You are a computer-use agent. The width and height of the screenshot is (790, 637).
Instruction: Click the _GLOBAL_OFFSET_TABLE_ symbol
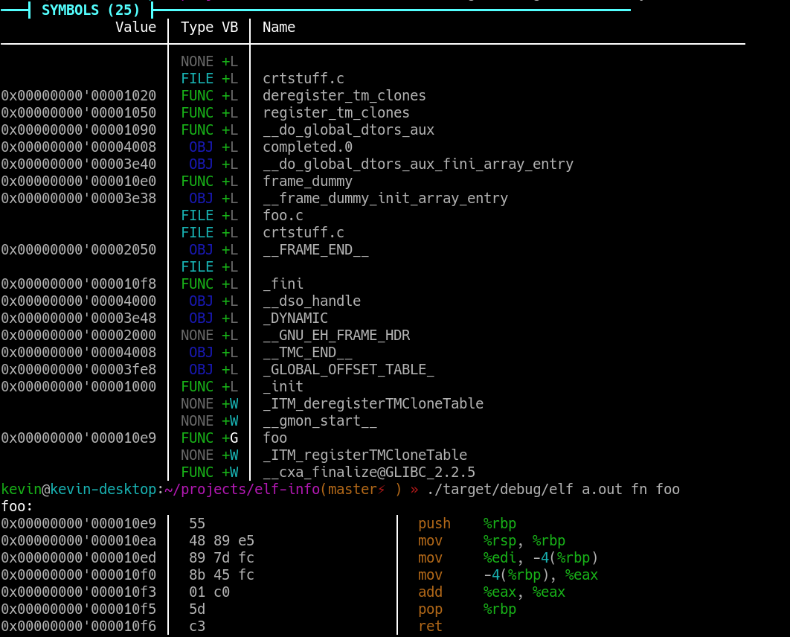[x=348, y=370]
